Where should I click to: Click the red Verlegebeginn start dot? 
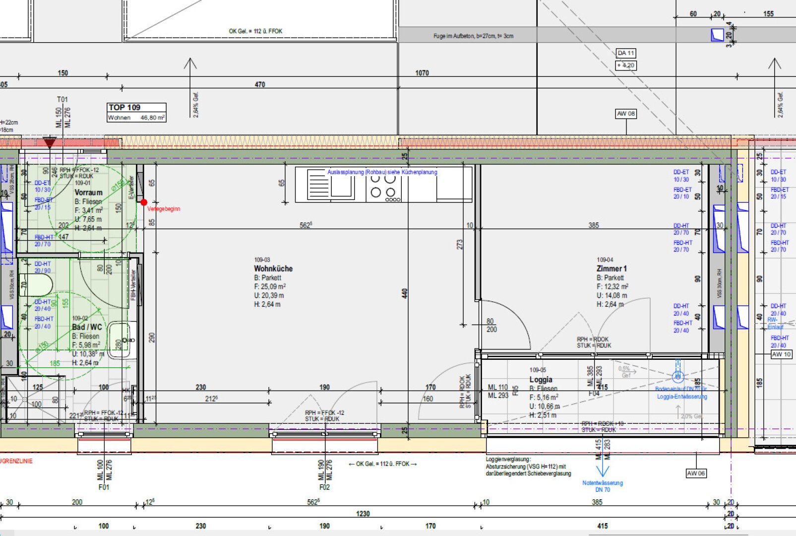point(144,202)
